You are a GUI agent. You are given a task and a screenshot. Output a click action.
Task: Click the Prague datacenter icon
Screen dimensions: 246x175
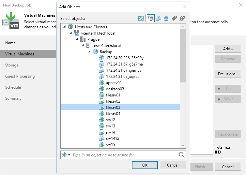pyautogui.click(x=83, y=39)
